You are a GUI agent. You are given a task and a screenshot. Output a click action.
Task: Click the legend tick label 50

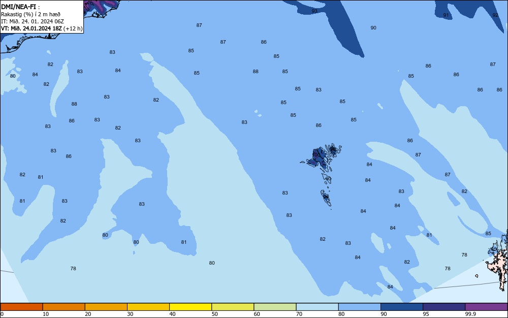(x=214, y=314)
